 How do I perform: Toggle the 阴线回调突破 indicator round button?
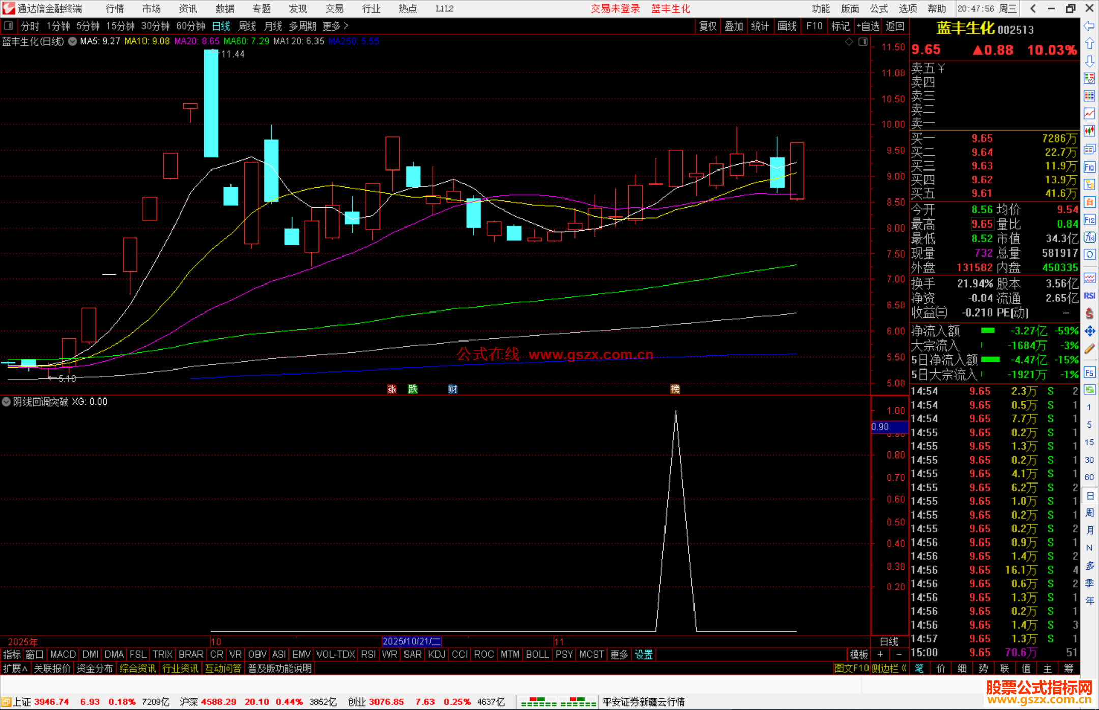(x=6, y=402)
